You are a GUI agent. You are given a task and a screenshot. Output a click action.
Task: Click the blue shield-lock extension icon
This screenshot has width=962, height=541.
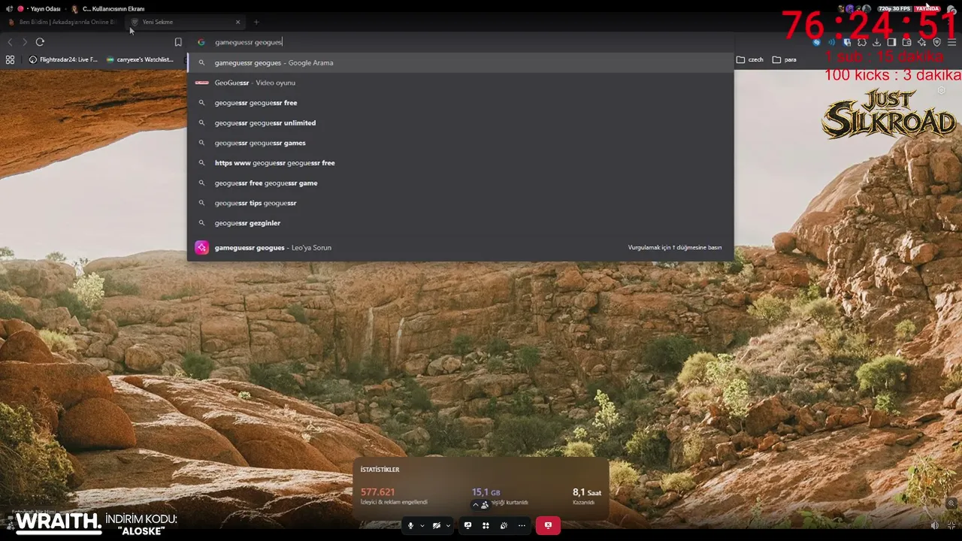coord(847,42)
